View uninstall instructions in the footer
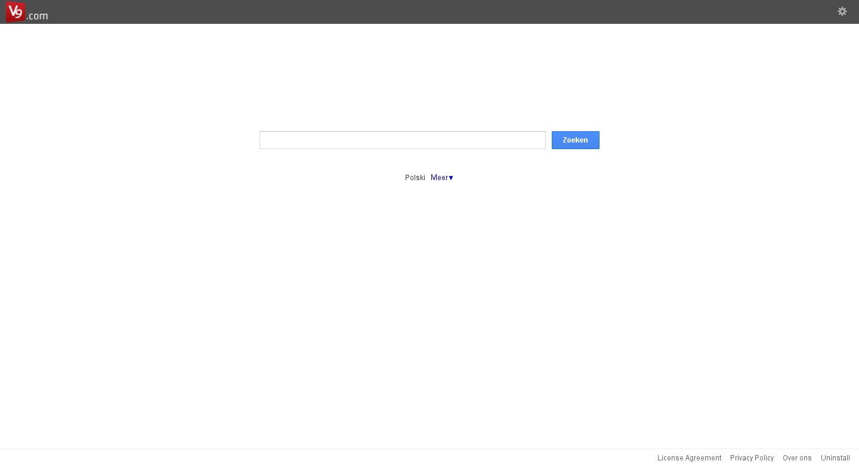Screen dimensions: 859x467 click(x=835, y=458)
